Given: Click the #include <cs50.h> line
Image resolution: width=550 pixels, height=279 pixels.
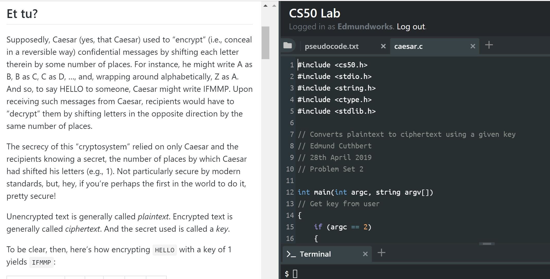Looking at the screenshot, I should click(332, 65).
